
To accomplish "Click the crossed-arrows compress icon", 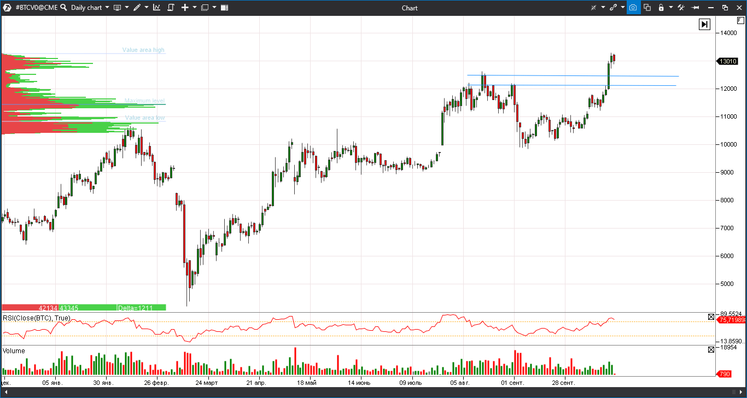I will 593,8.
